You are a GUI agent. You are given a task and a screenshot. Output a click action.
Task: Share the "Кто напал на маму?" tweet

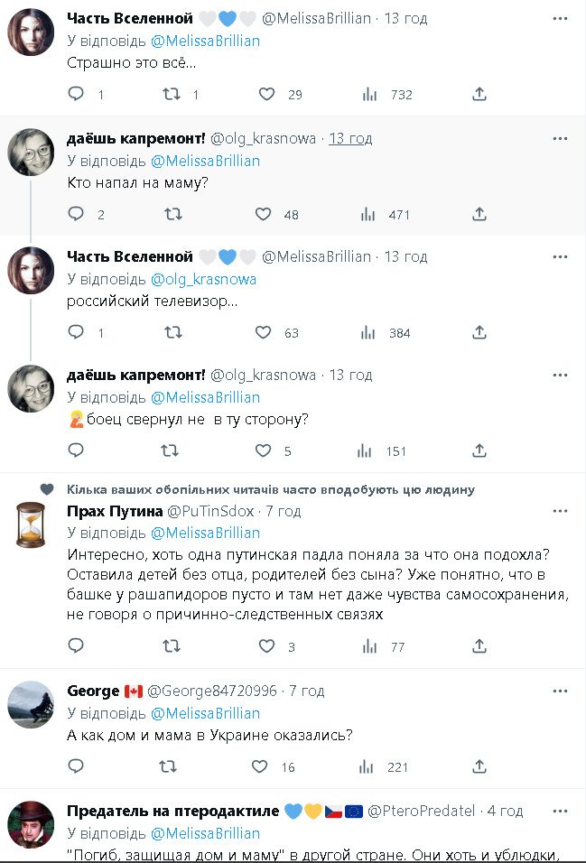[x=479, y=214]
